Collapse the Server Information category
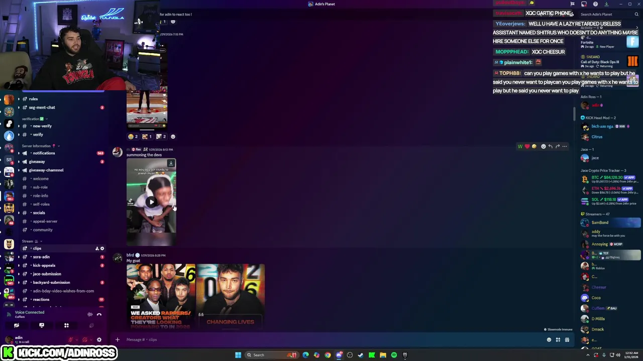This screenshot has width=643, height=361. tap(41, 146)
